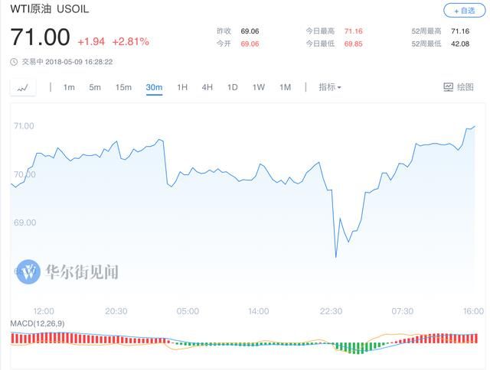This screenshot has width=490, height=370.
Task: Switch to the 1W weekly chart
Action: click(x=259, y=87)
